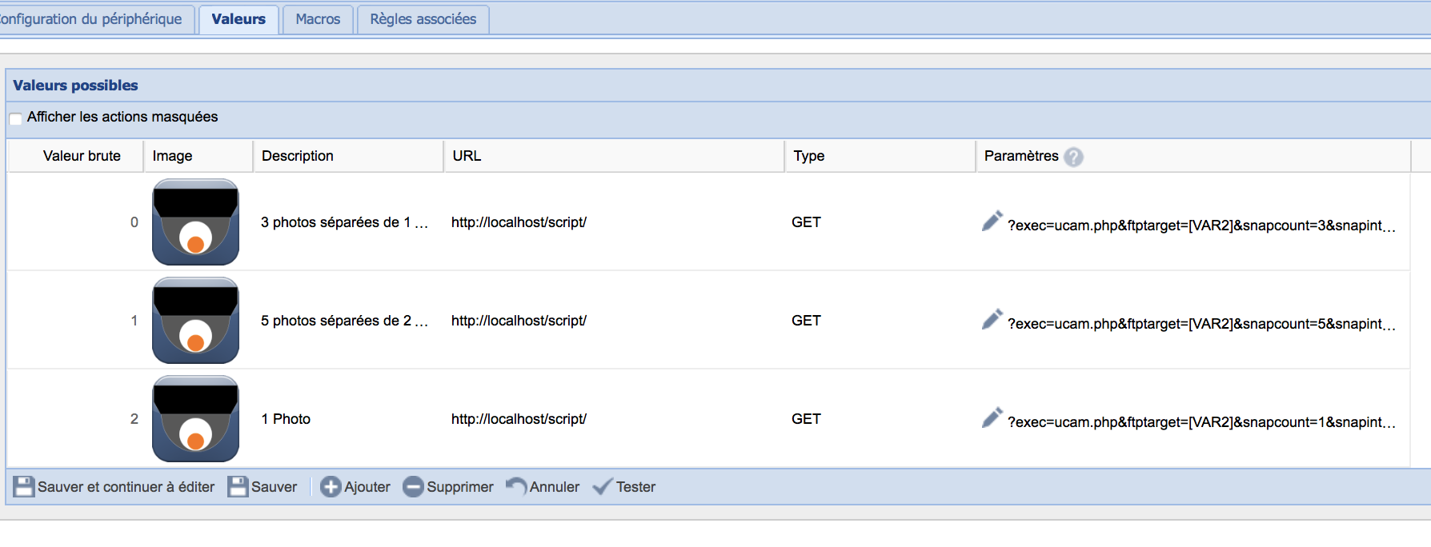The width and height of the screenshot is (1431, 547).
Task: Go to Configuration du périphérique tab
Action: click(92, 19)
